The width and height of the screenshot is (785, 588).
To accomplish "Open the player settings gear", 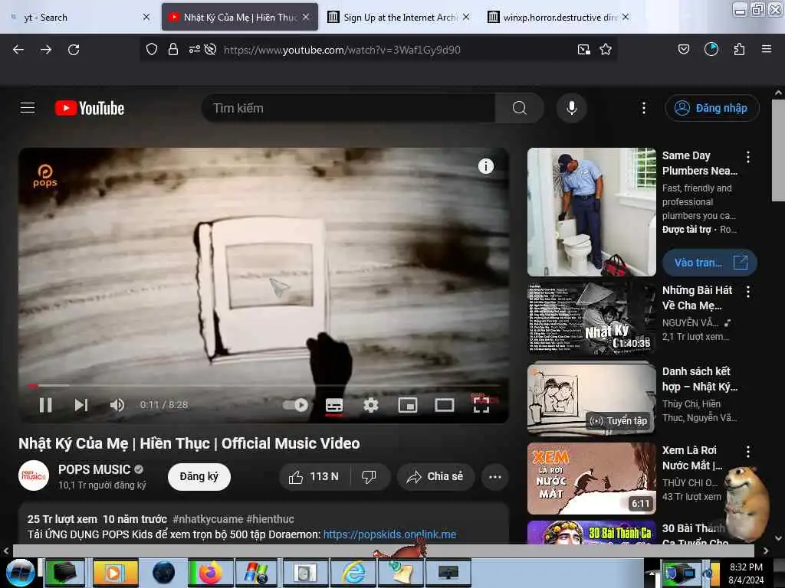I will (x=370, y=405).
